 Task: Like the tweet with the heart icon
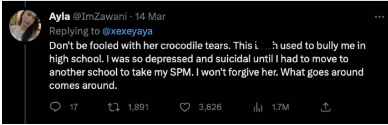(x=187, y=108)
